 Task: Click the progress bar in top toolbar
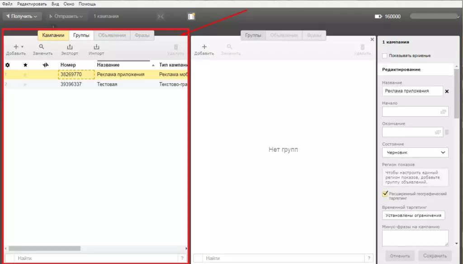(x=434, y=16)
